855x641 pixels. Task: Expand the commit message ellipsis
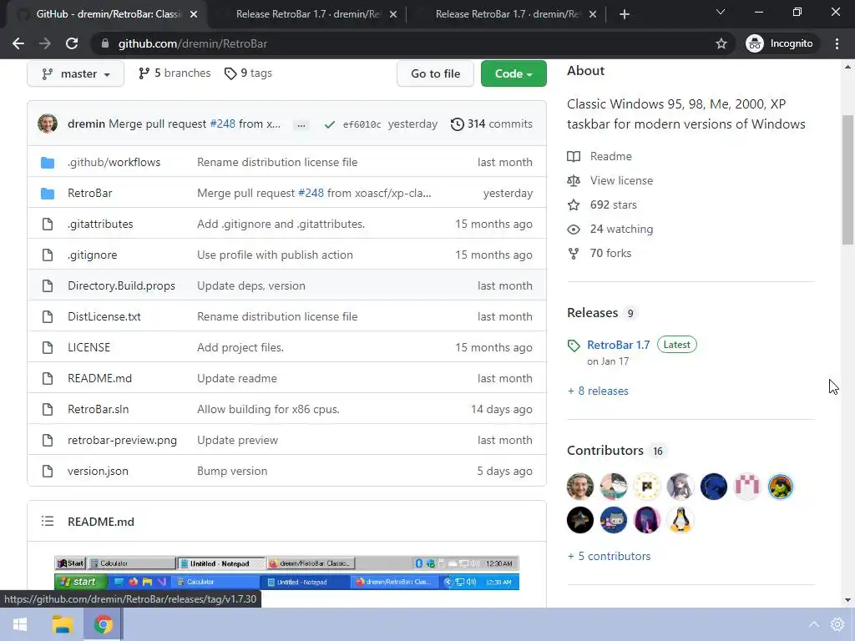coord(301,125)
